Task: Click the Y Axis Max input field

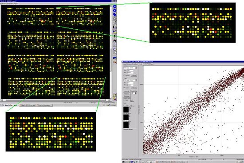Action: point(130,85)
